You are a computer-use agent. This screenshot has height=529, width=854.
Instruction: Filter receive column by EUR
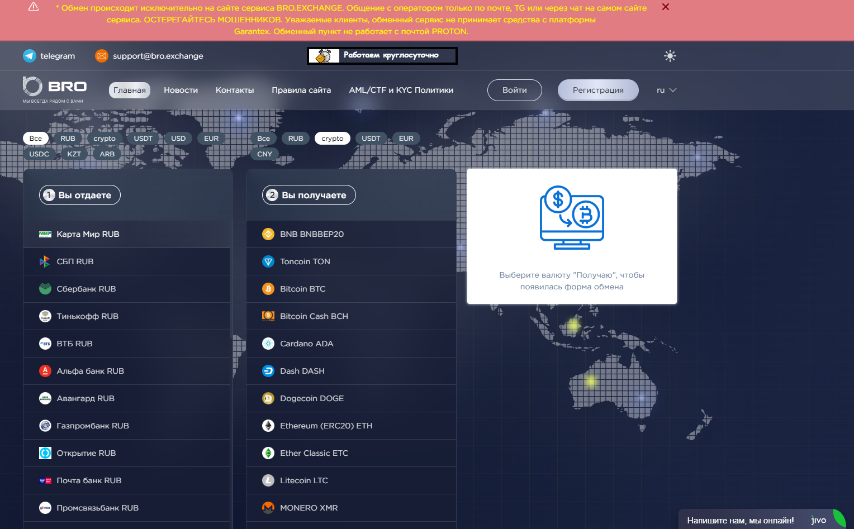click(406, 139)
